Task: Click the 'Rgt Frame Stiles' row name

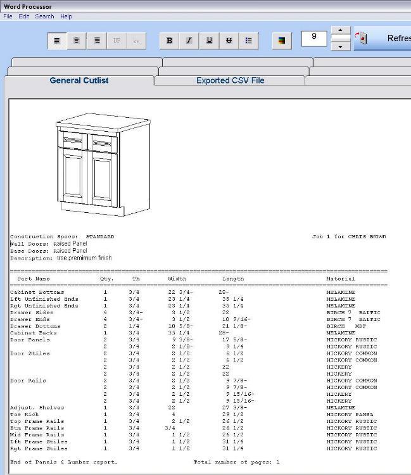Action: point(39,448)
